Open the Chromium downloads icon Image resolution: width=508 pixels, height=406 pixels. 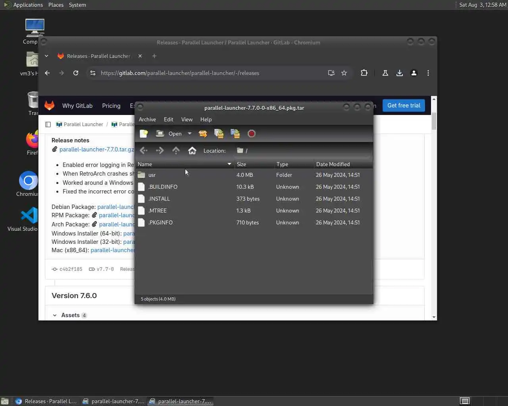(x=400, y=73)
